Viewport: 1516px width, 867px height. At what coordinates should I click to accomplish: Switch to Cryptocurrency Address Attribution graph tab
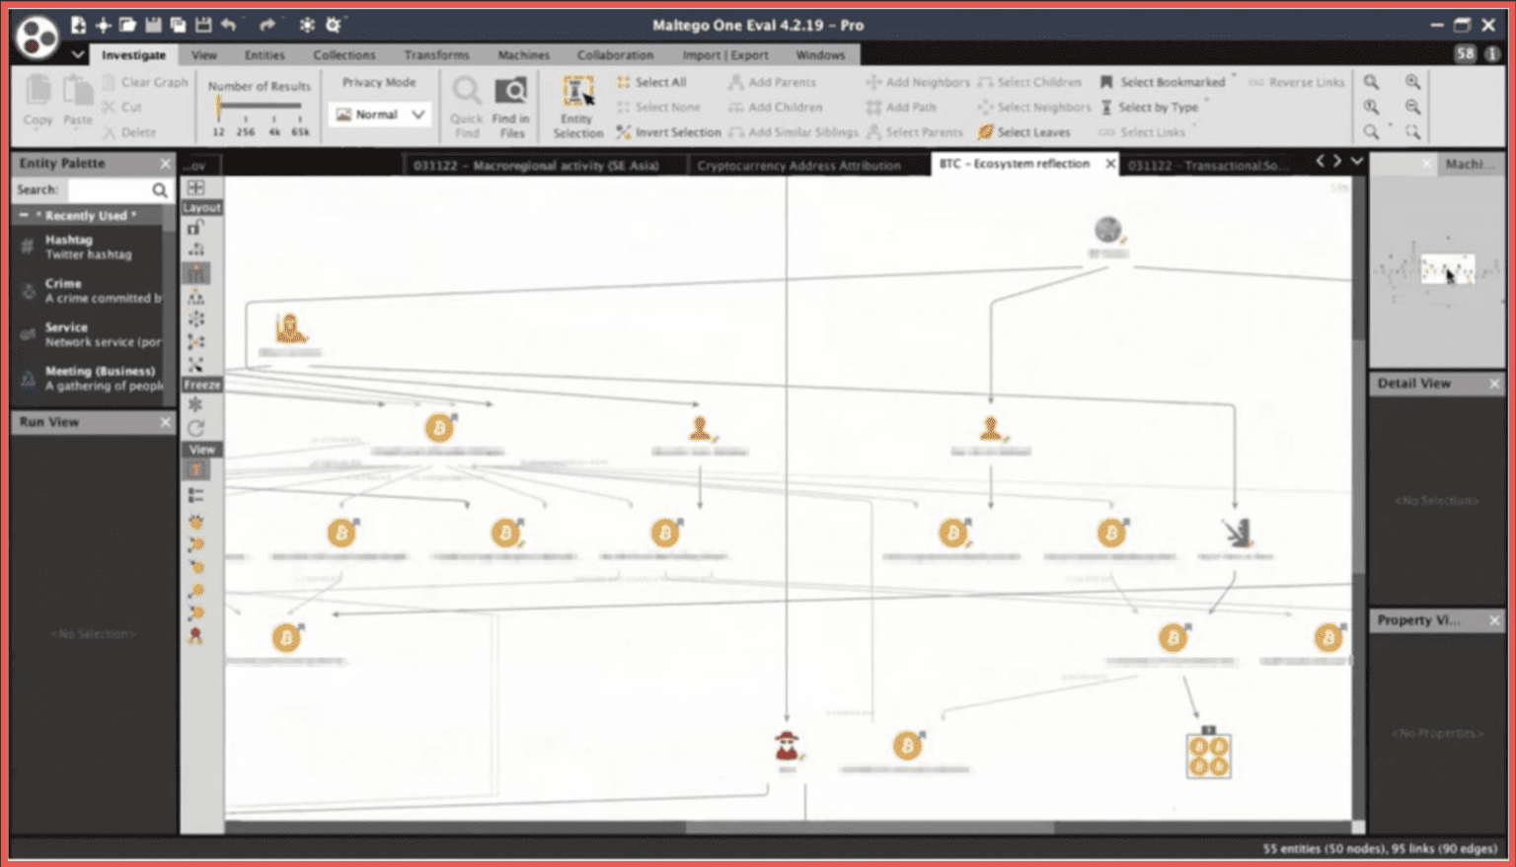click(x=797, y=165)
